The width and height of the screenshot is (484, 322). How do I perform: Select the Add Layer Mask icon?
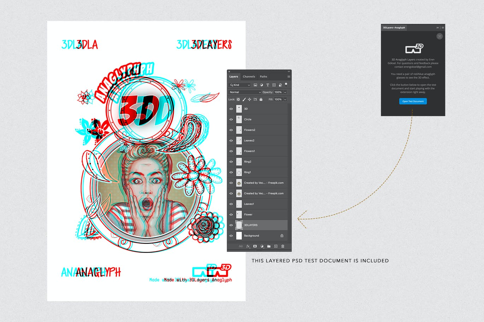pos(255,246)
